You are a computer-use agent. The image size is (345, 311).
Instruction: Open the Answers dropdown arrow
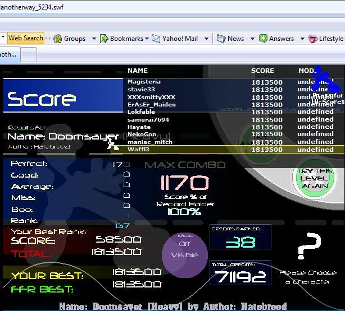click(x=300, y=39)
